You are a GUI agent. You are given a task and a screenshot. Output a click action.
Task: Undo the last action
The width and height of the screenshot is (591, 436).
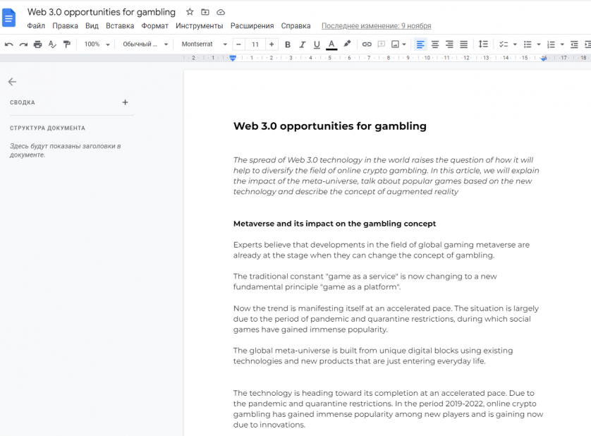point(9,44)
